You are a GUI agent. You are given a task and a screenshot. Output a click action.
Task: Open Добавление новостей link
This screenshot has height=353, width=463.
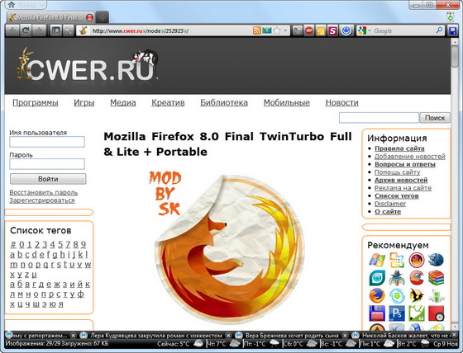(x=409, y=157)
